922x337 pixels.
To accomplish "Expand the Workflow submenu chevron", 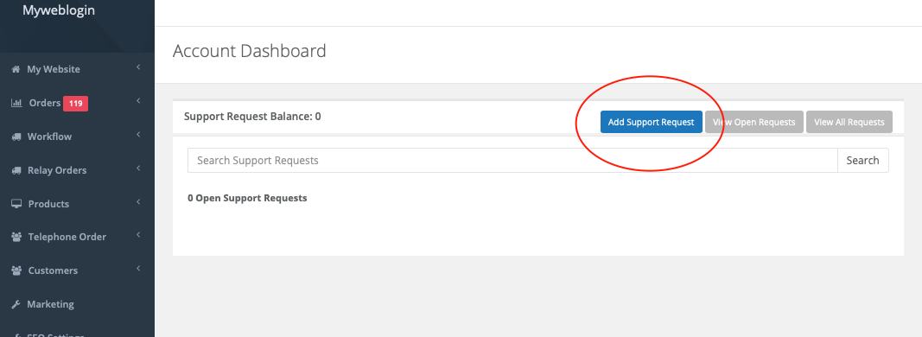I will tap(138, 135).
